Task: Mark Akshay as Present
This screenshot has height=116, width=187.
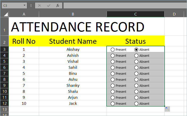Action: [113, 49]
